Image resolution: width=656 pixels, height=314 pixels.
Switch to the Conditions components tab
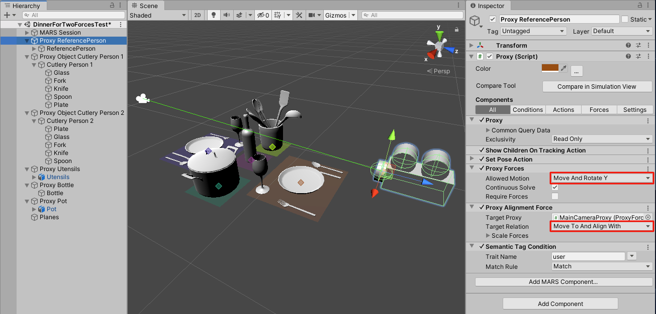point(528,110)
